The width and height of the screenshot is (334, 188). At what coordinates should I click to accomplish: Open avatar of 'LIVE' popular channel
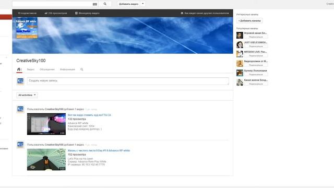click(x=240, y=54)
